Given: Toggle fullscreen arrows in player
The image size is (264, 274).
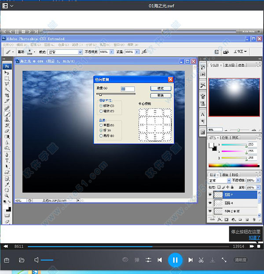Looking at the screenshot, I should (224, 260).
